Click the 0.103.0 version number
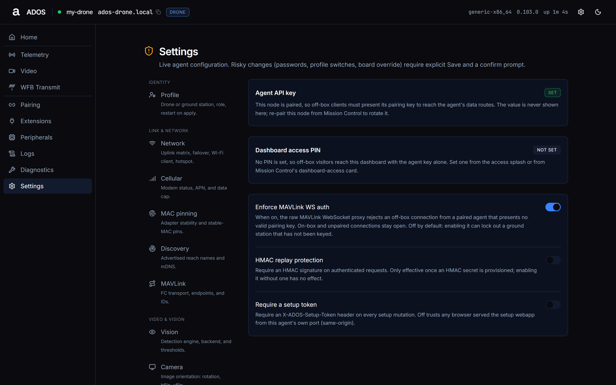 pyautogui.click(x=527, y=12)
